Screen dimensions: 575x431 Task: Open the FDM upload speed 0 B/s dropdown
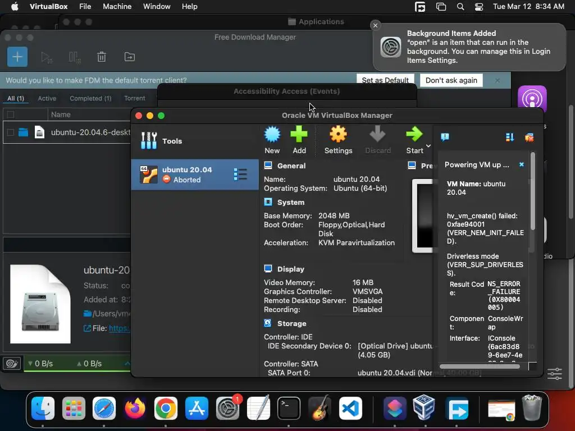click(x=89, y=364)
